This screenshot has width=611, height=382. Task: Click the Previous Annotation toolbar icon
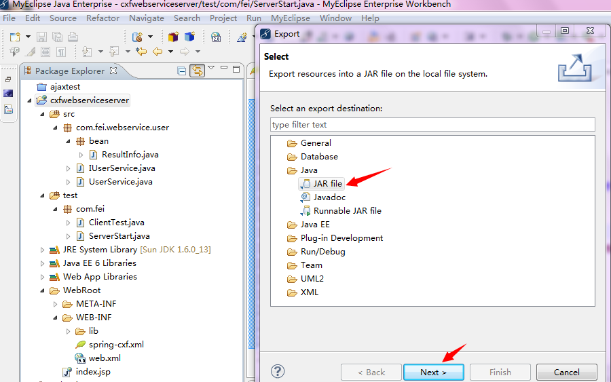[x=114, y=52]
